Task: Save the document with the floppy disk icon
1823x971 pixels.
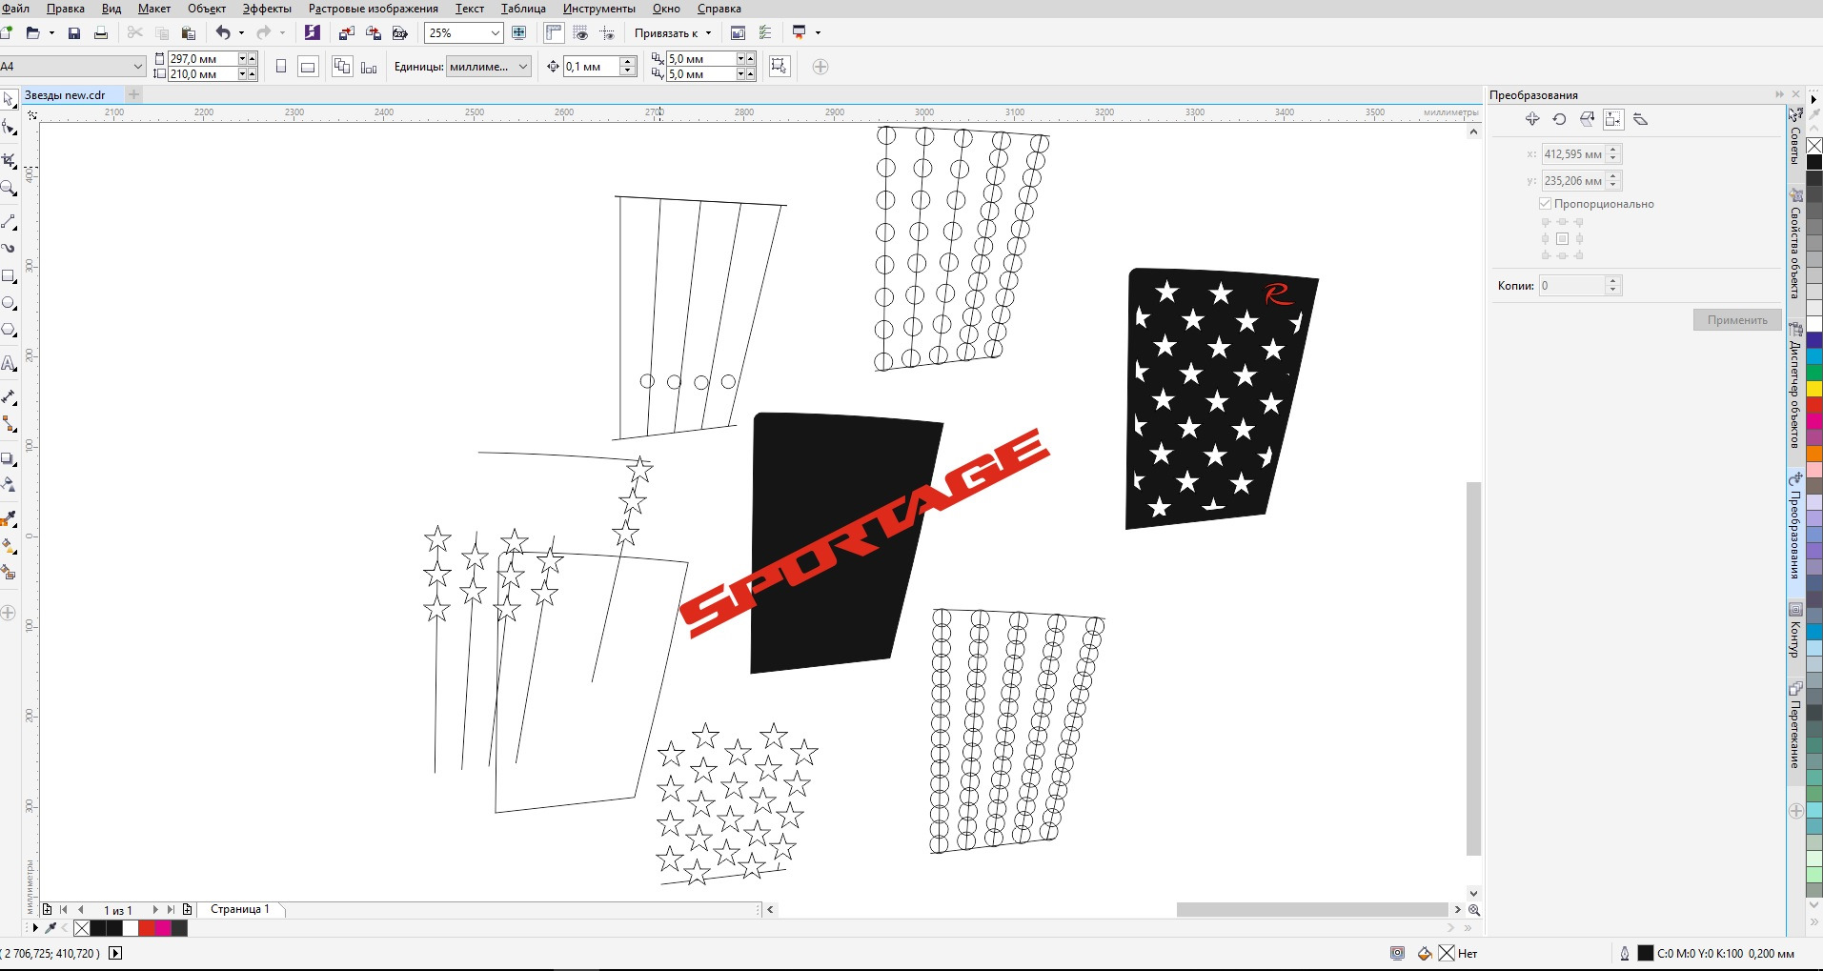Action: [74, 33]
